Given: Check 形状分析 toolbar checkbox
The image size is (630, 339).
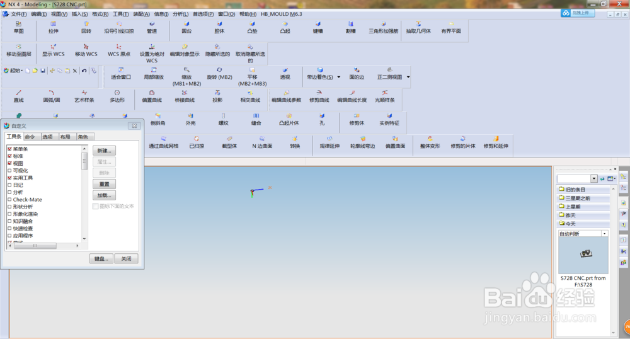Looking at the screenshot, I should (9, 207).
